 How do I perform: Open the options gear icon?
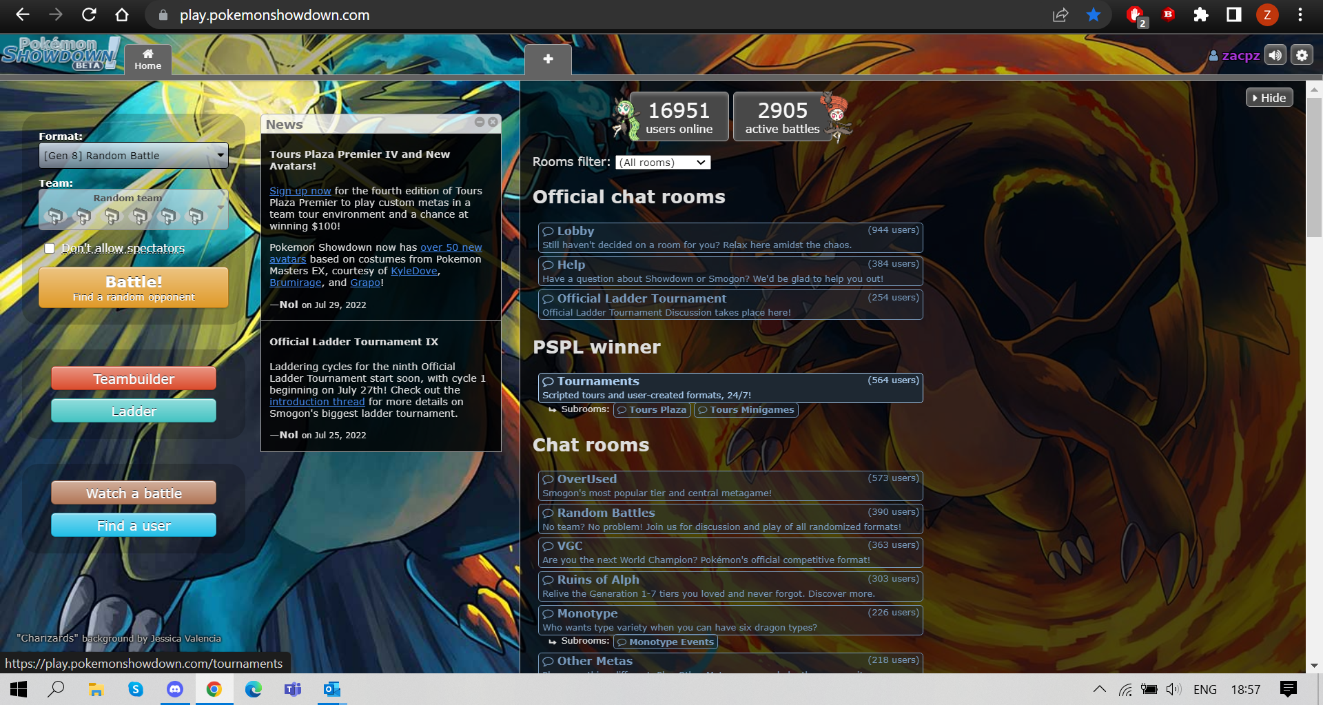point(1302,55)
